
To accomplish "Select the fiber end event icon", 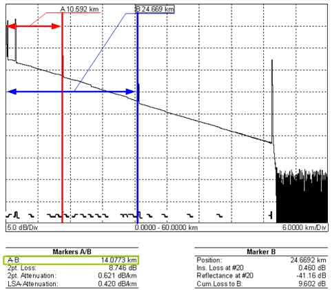I will 271,216.
